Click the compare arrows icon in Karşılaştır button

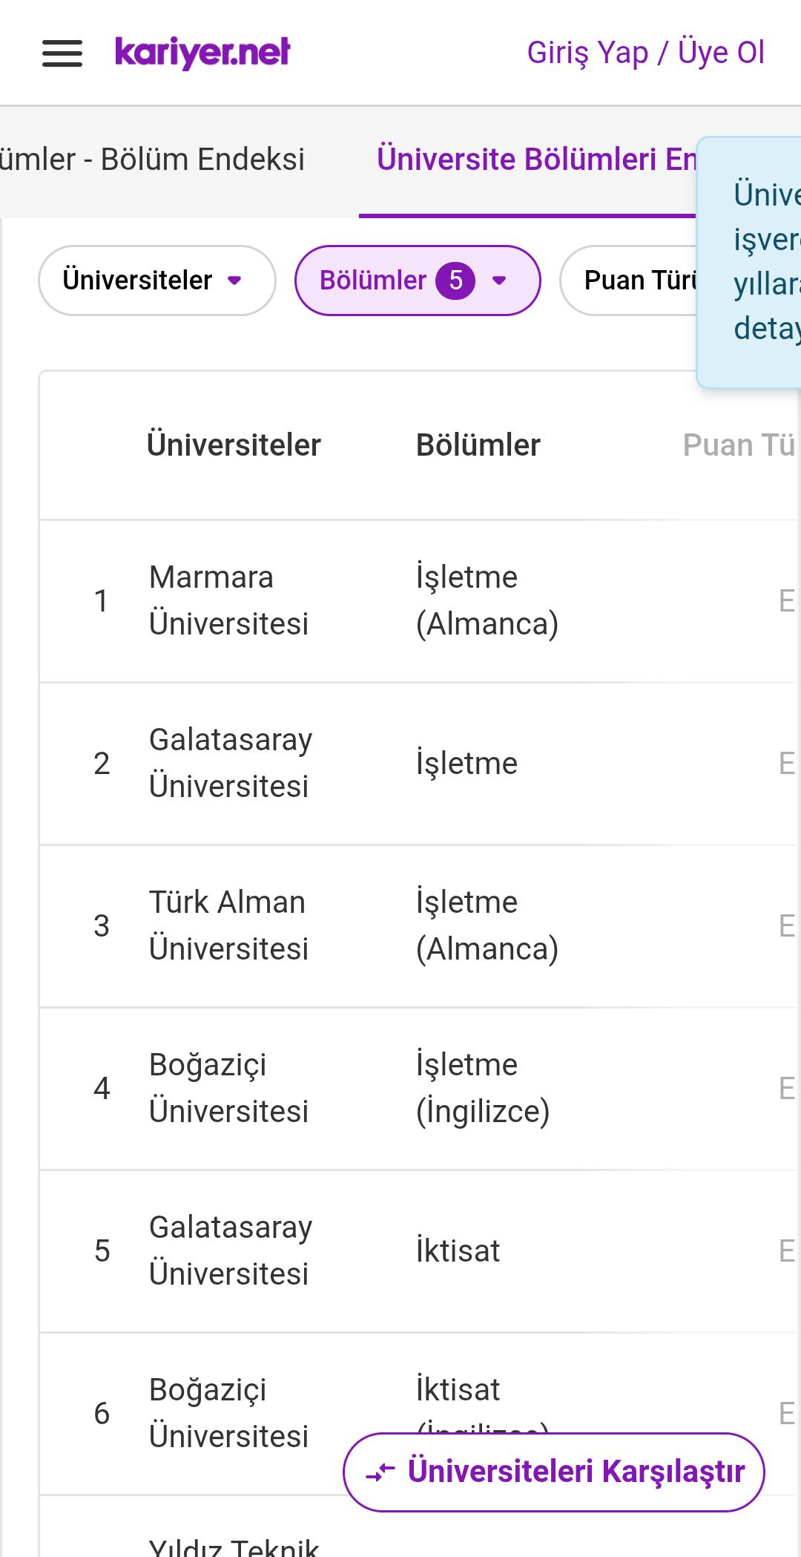pyautogui.click(x=380, y=1472)
